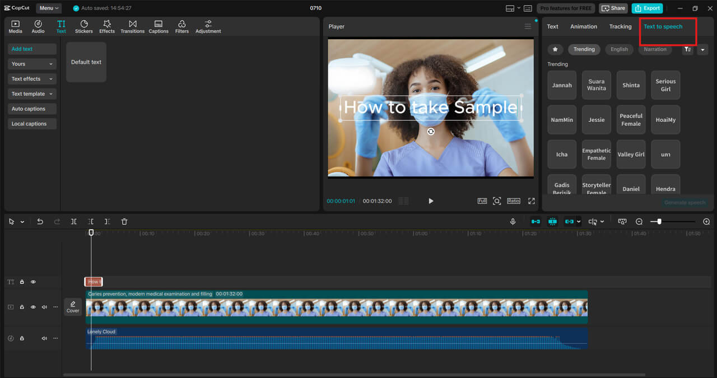Switch to the Text to speech tab

click(663, 26)
